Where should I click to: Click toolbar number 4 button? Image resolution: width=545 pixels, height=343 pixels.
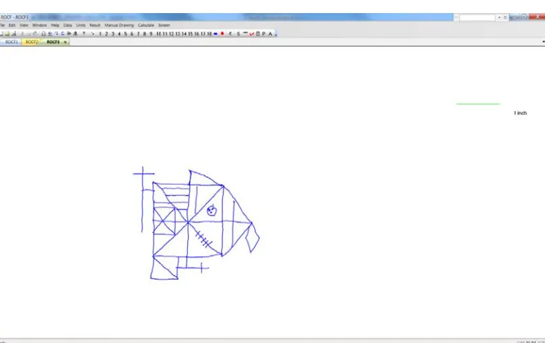pos(119,34)
